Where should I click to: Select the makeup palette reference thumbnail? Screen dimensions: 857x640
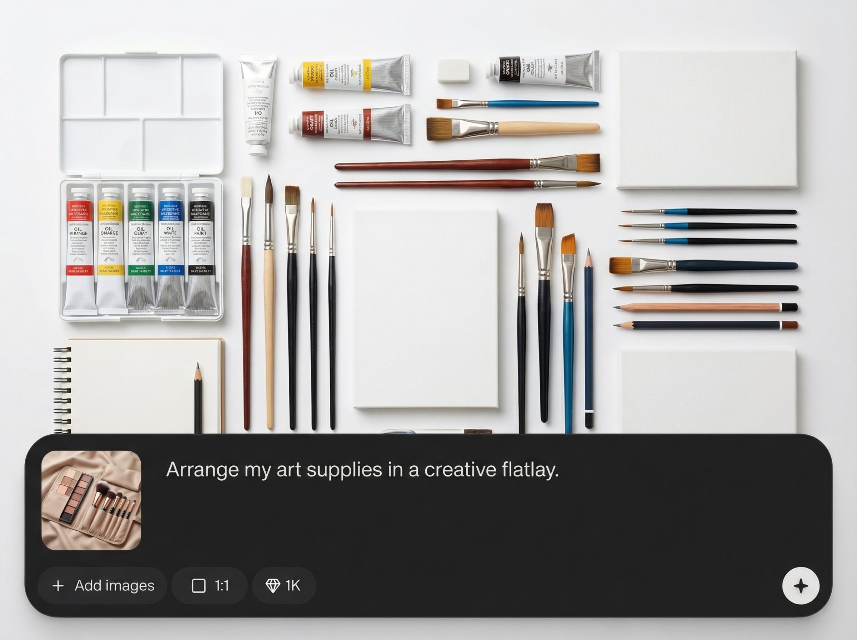point(91,500)
